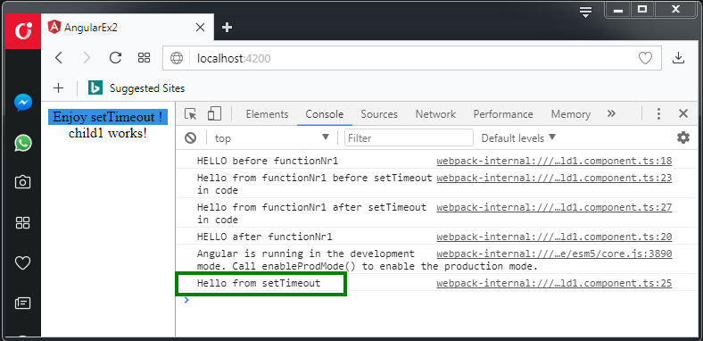Viewport: 703px width, 341px height.
Task: Open Suggested Sites bookmark
Action: tap(136, 88)
